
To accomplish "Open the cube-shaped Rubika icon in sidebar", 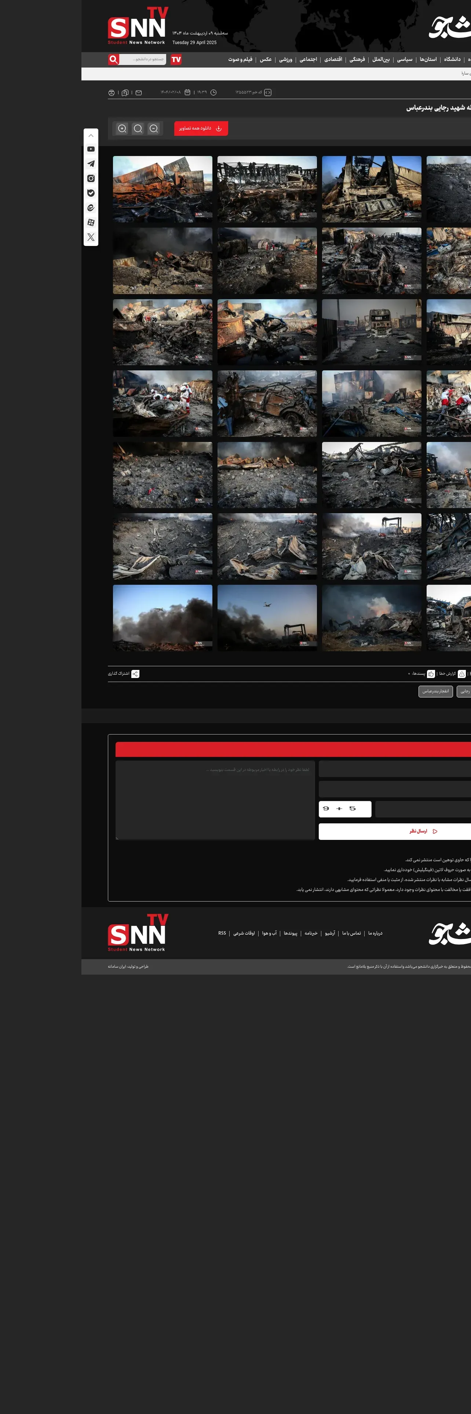I will coord(91,222).
